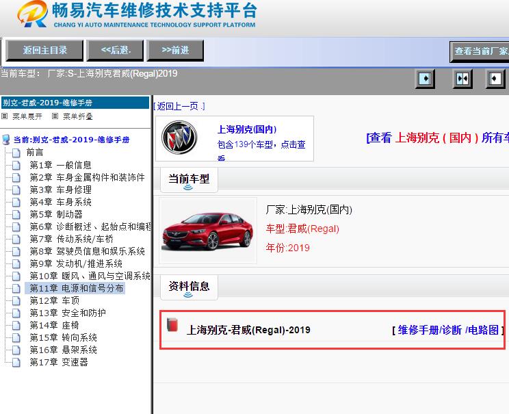509x414 pixels.
Task: Click the 上海别克-君威(Regal)-2019 entry title
Action: [x=248, y=330]
